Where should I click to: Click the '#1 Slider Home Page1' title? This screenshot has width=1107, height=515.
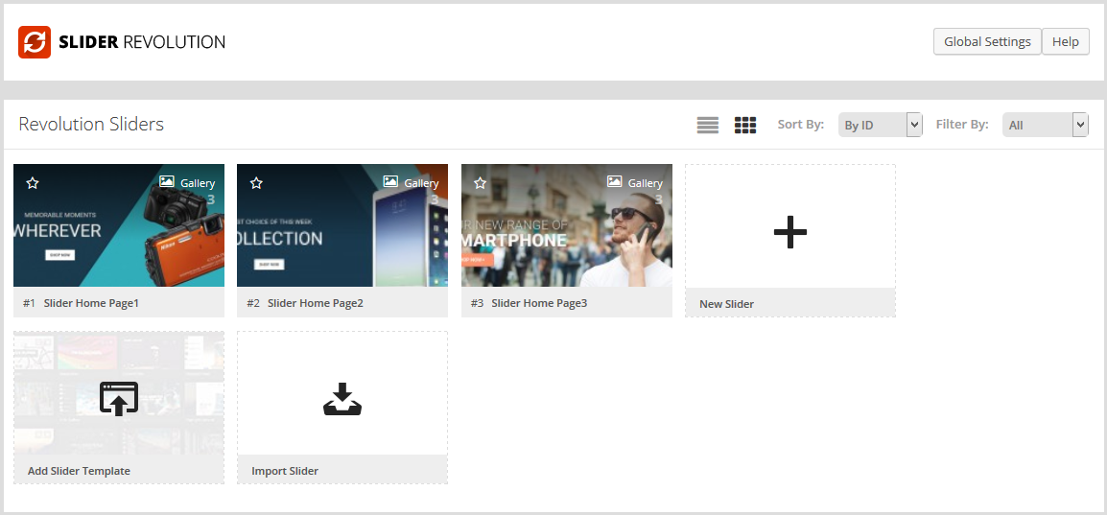click(x=82, y=303)
